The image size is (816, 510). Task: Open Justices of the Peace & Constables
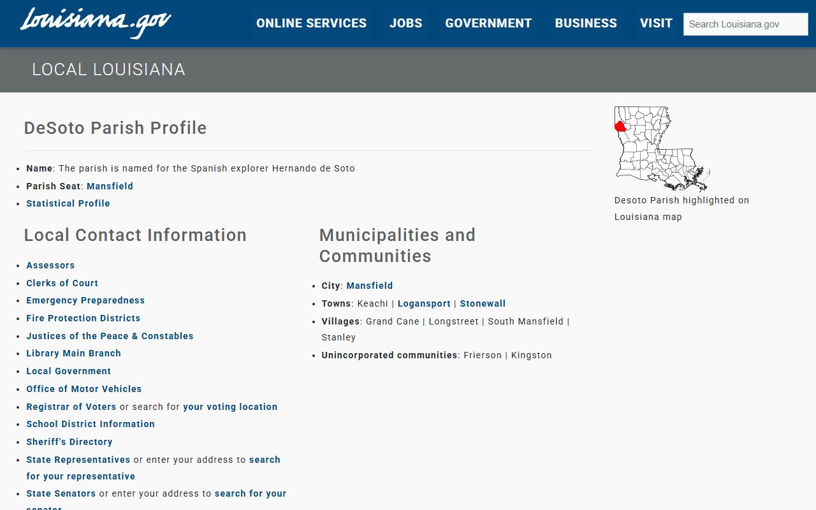[x=110, y=336]
